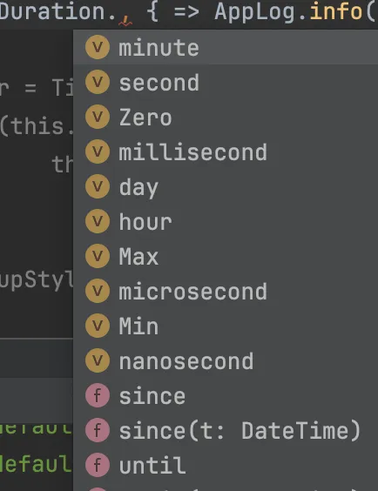Choose microsecond from the autocomplete popup
Image resolution: width=378 pixels, height=491 pixels.
(226, 292)
